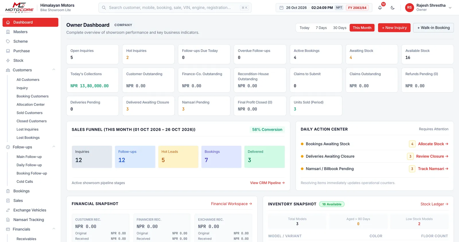
Task: Click the Hot Leads funnel stage
Action: 178,157
